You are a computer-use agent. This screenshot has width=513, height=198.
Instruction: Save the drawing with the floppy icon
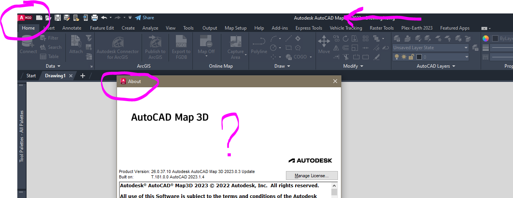[58, 18]
